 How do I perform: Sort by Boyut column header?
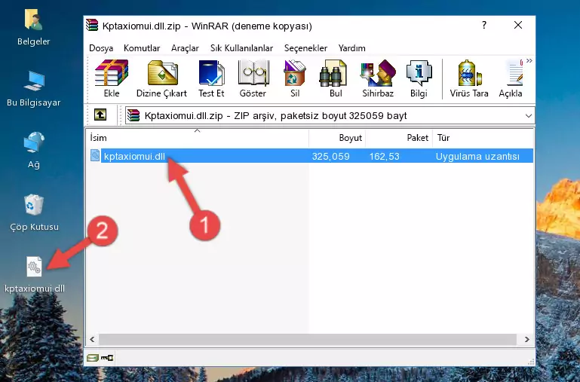337,138
